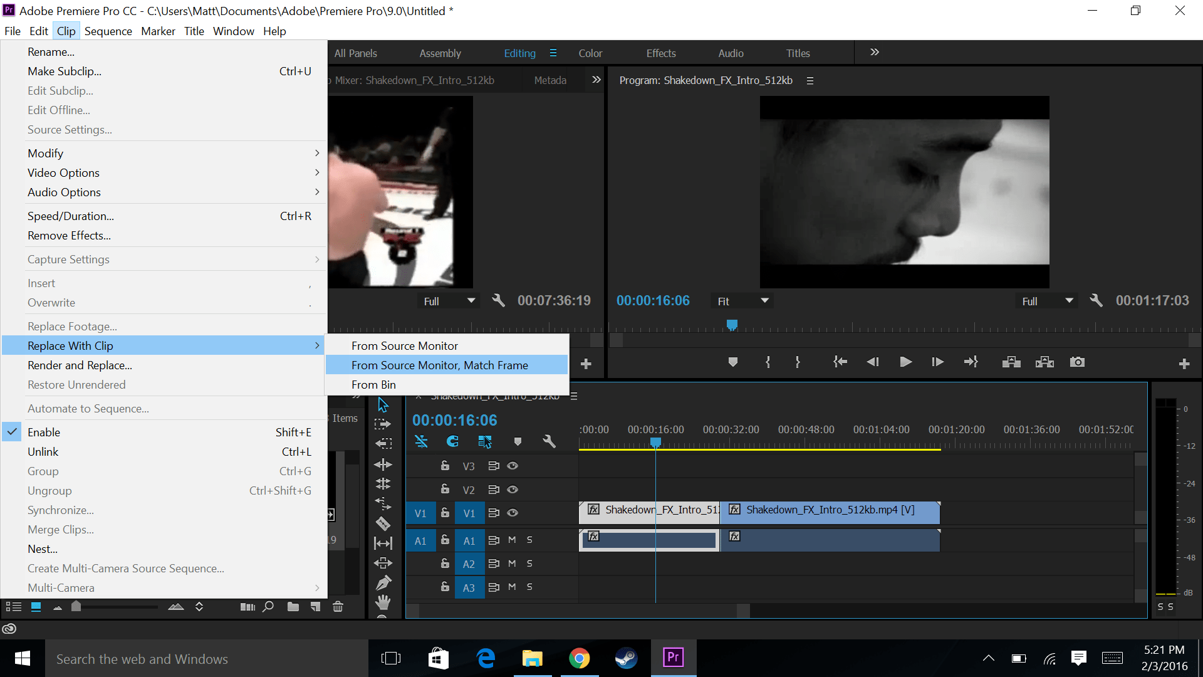Toggle Snap magnet icon in timeline
This screenshot has width=1203, height=677.
click(452, 442)
